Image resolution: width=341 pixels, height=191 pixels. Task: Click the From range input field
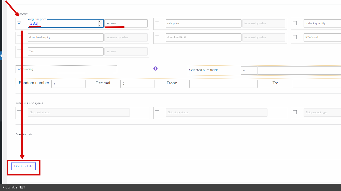pos(223,84)
